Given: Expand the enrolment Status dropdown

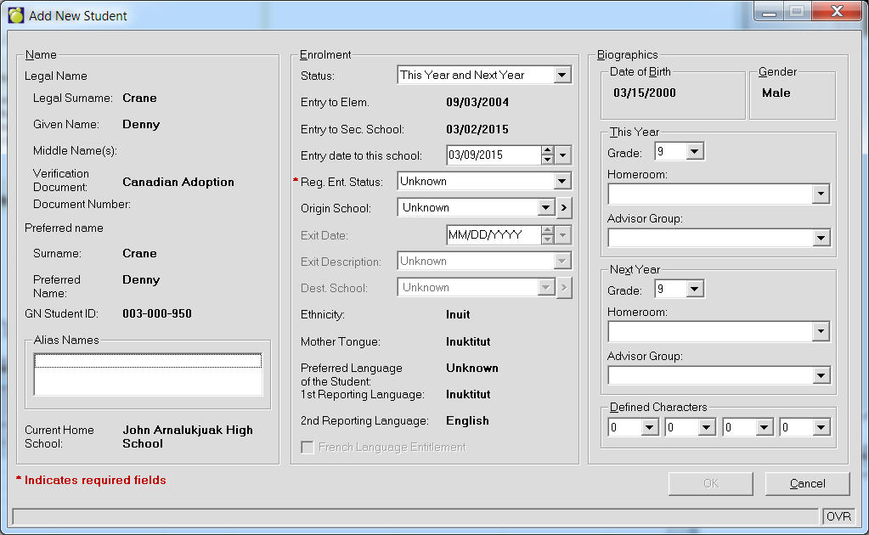Looking at the screenshot, I should 562,76.
